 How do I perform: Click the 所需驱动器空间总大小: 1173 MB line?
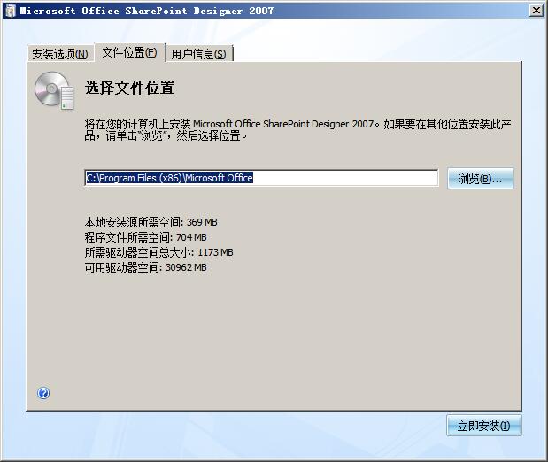click(x=158, y=252)
